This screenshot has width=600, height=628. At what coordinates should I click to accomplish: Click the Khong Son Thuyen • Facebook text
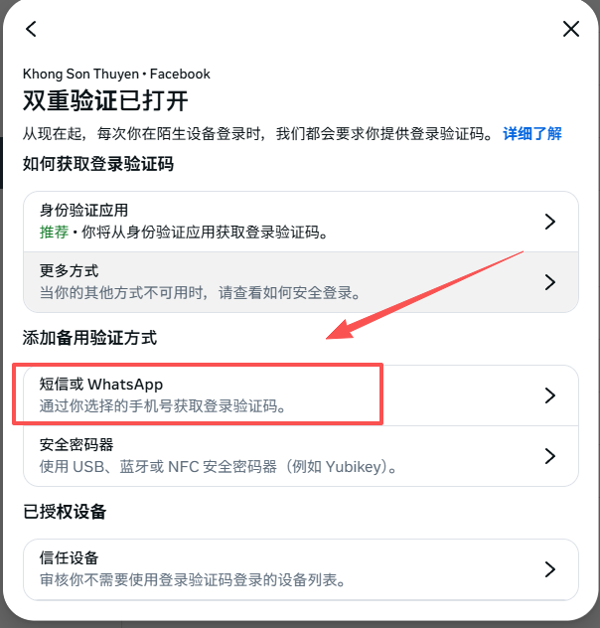coord(116,74)
